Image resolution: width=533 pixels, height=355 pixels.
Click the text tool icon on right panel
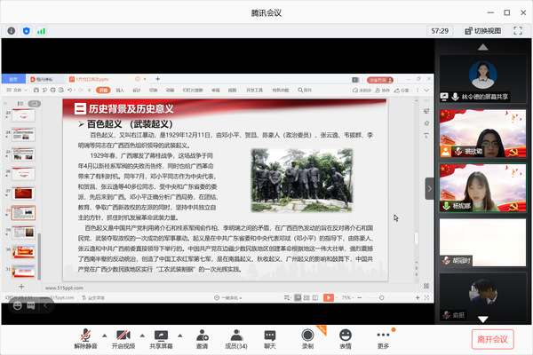(426, 135)
